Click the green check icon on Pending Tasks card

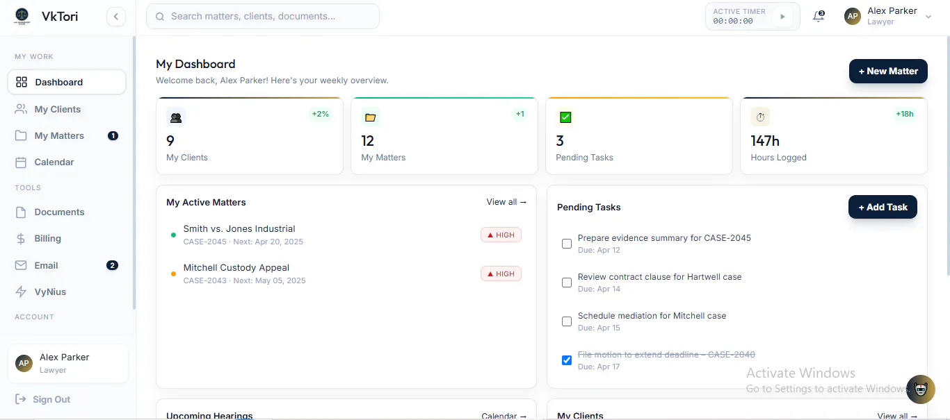[565, 117]
